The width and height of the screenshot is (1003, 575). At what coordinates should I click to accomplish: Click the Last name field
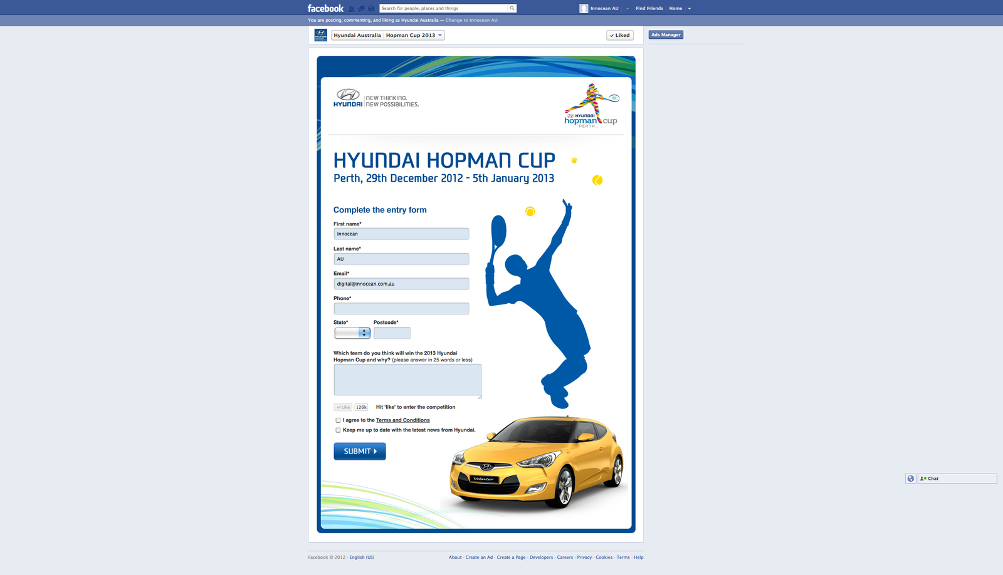click(401, 259)
